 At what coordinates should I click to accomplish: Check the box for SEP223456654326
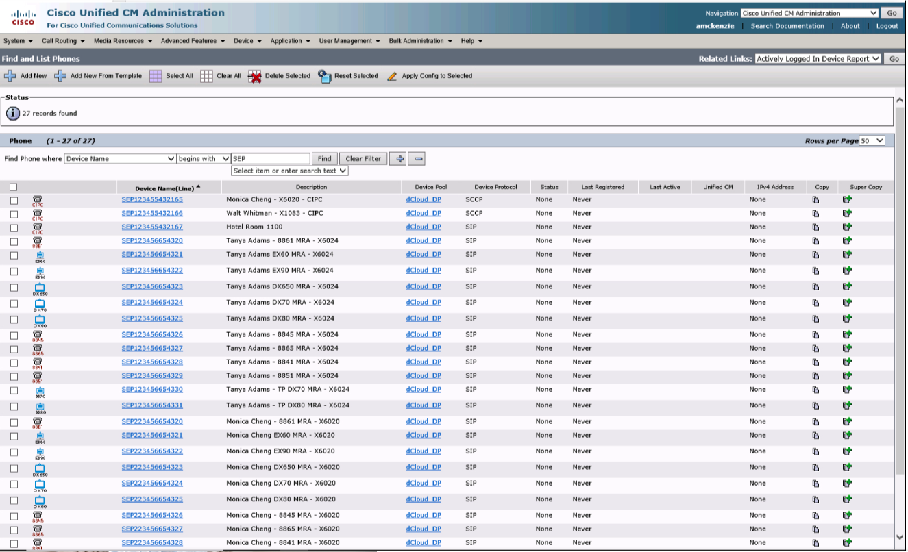click(14, 516)
